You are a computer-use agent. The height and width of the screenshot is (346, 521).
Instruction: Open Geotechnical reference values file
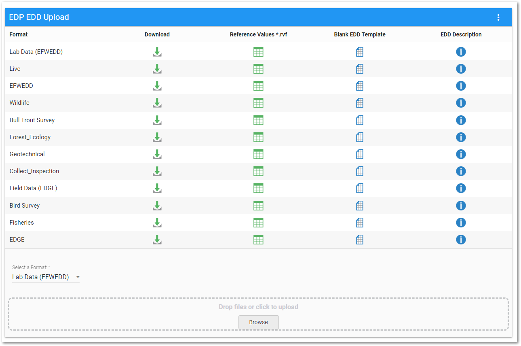point(258,154)
